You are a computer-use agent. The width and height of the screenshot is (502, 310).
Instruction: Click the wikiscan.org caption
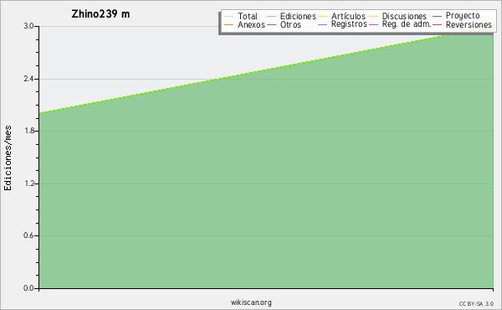point(251,302)
